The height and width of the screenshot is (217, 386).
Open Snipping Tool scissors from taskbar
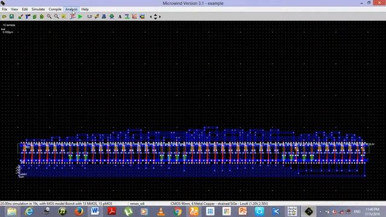[x=276, y=212]
